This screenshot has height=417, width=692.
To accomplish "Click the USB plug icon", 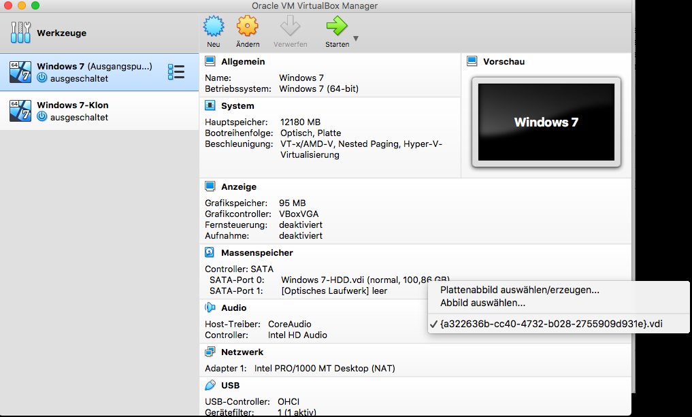I will 210,385.
